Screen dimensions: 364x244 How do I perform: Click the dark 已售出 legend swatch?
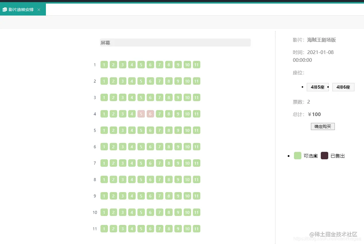tap(324, 156)
